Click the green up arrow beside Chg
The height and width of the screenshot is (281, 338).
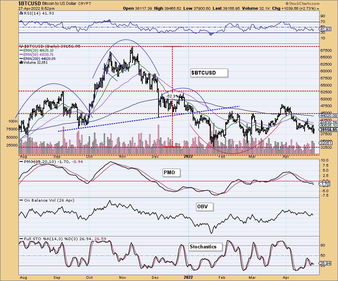point(318,9)
